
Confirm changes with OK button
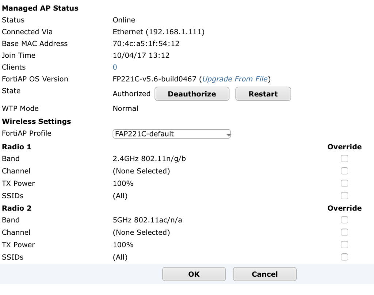click(x=194, y=274)
